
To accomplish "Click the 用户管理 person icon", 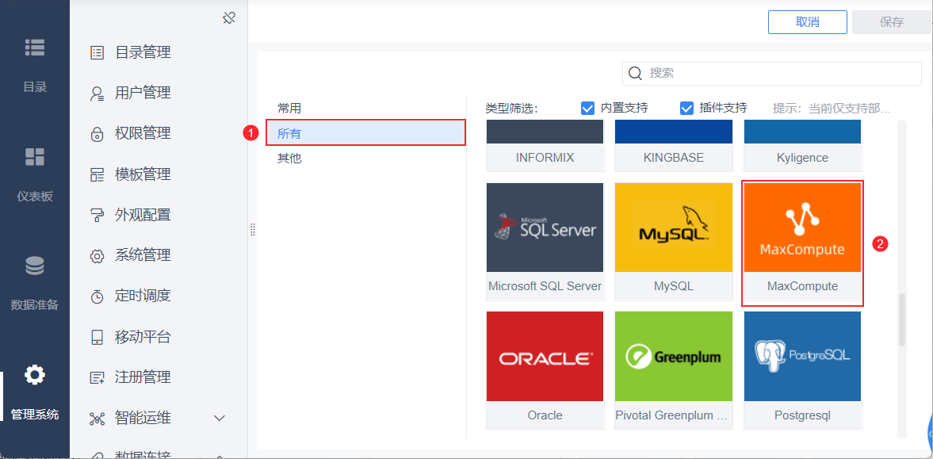I will point(97,94).
